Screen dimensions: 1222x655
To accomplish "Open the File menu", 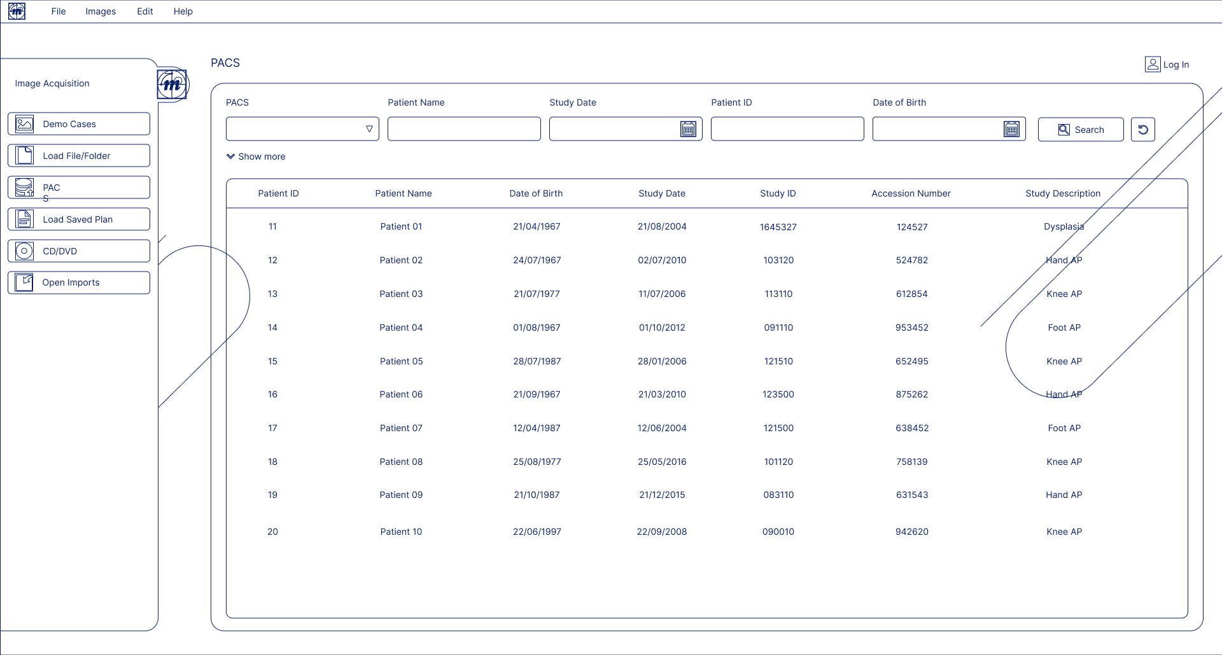I will [58, 11].
